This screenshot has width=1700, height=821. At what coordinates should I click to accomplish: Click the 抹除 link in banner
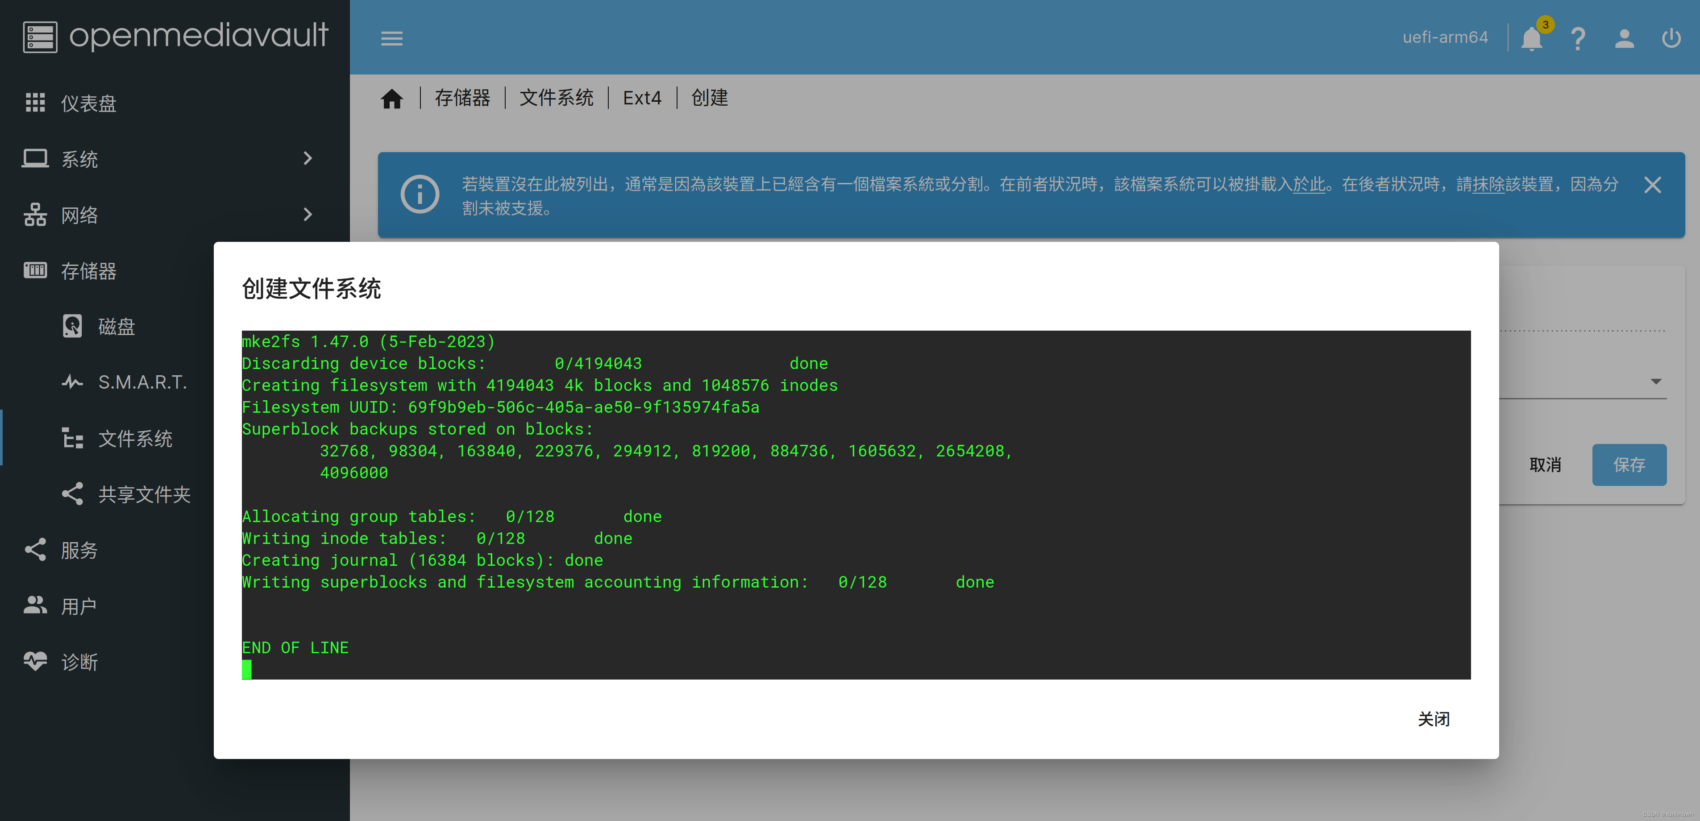tap(1488, 184)
